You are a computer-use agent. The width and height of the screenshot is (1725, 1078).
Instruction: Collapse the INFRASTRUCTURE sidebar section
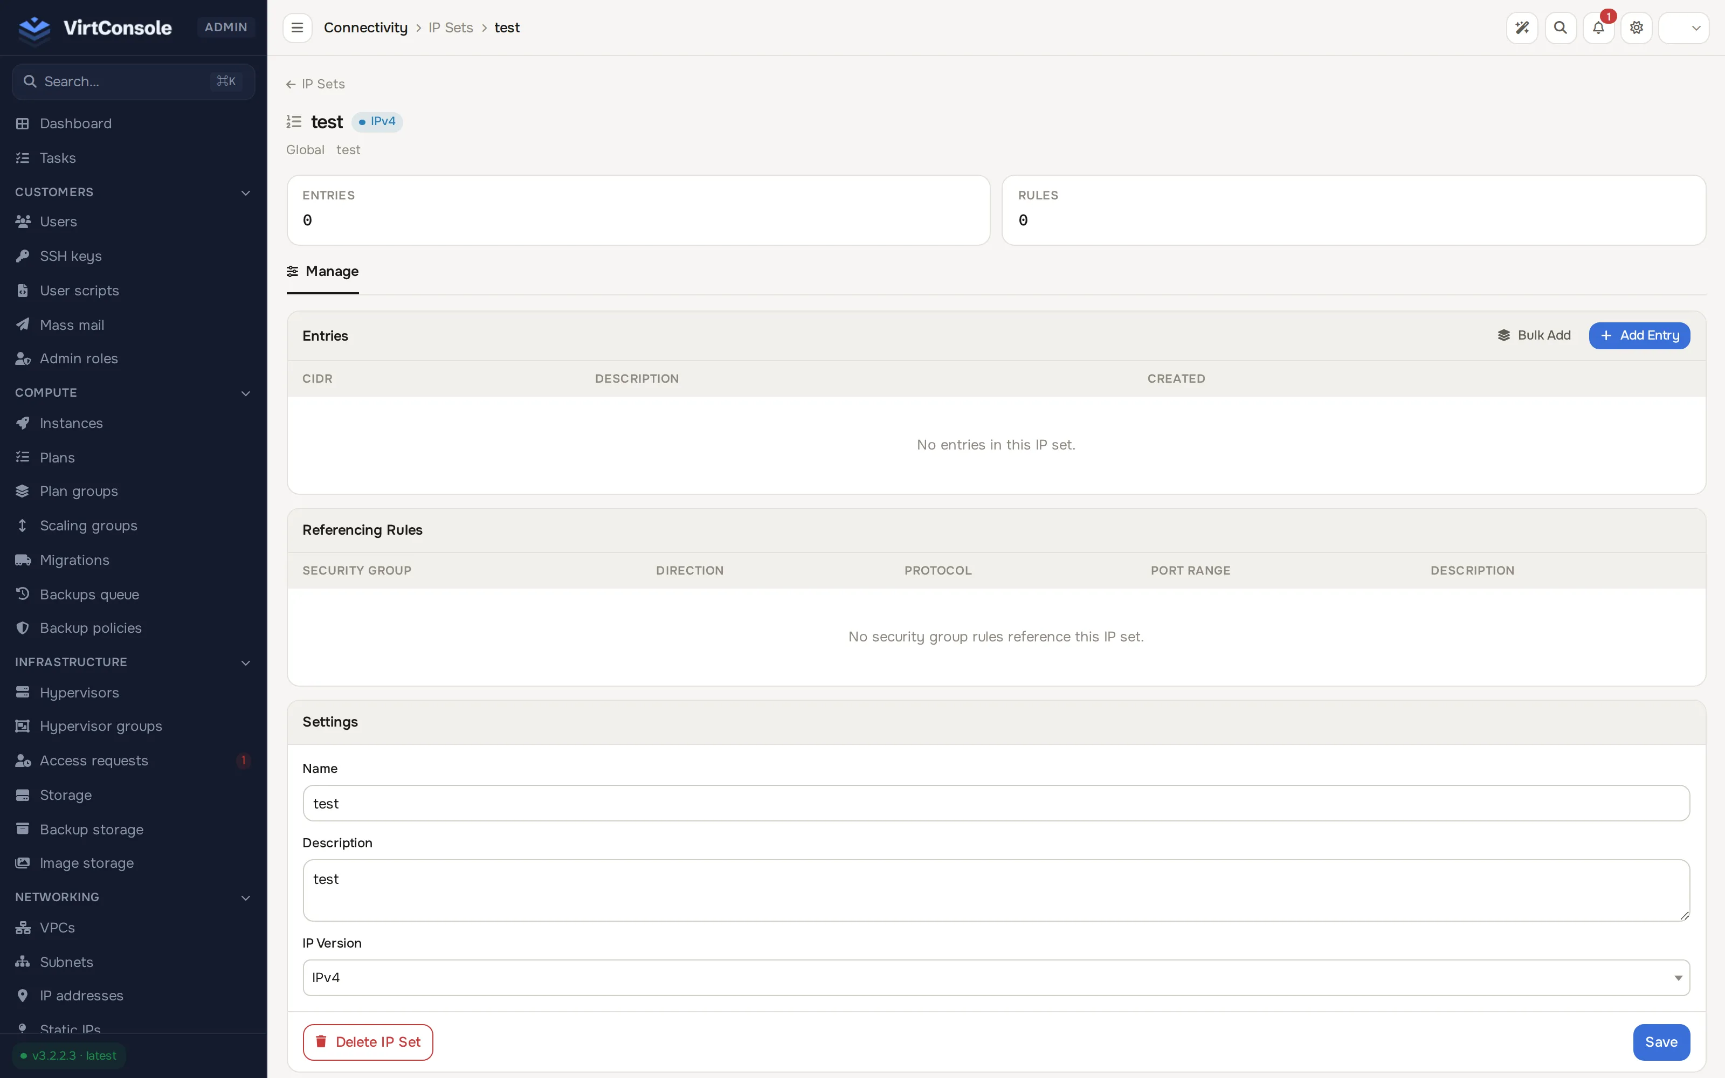[133, 662]
